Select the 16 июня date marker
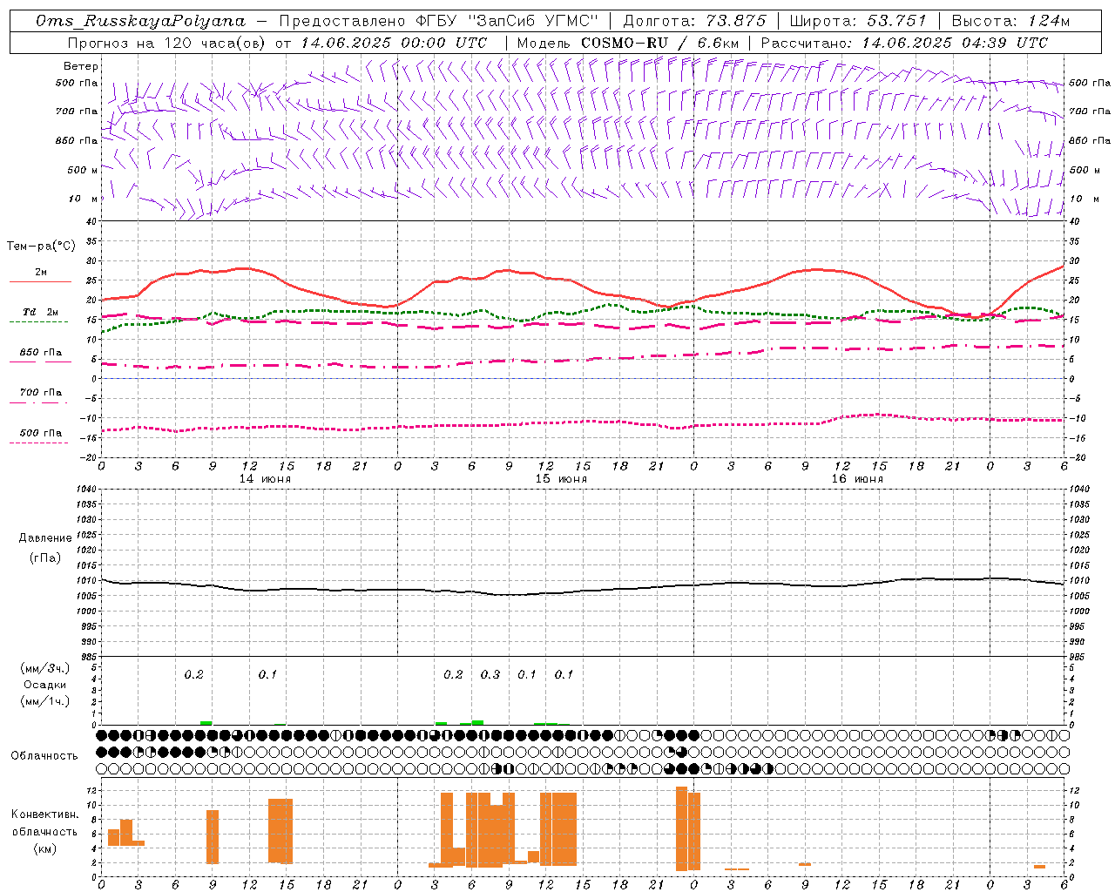1115x892 pixels. 856,479
